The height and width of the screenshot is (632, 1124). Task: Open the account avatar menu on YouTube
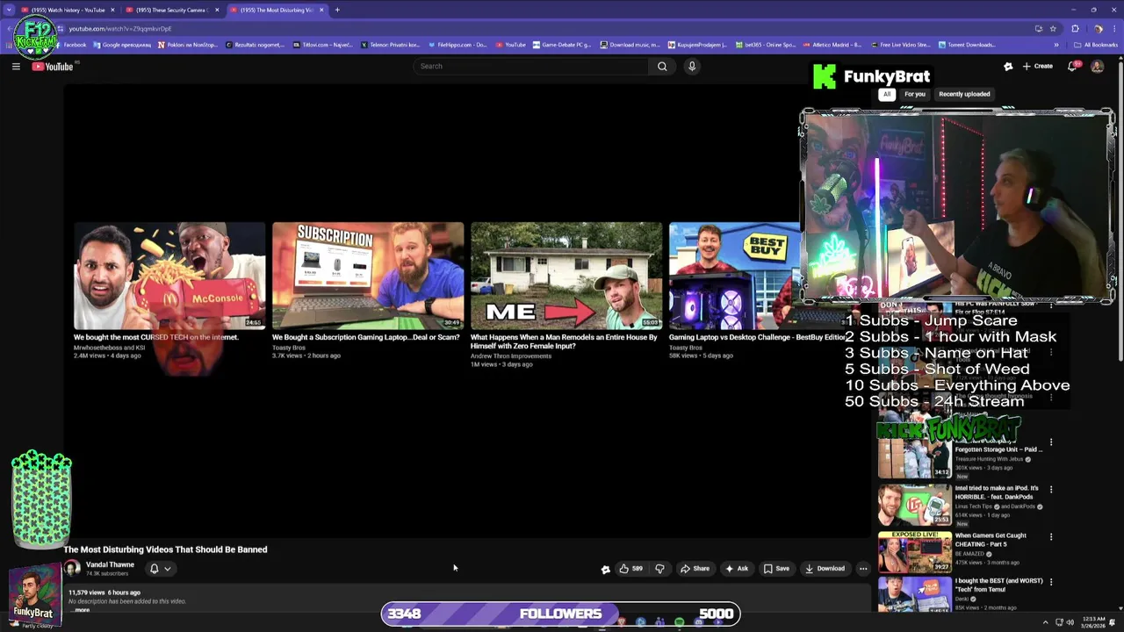click(x=1097, y=66)
